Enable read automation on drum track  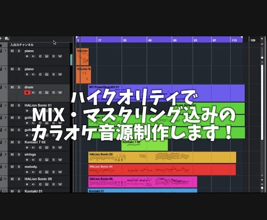pyautogui.click(x=53, y=93)
